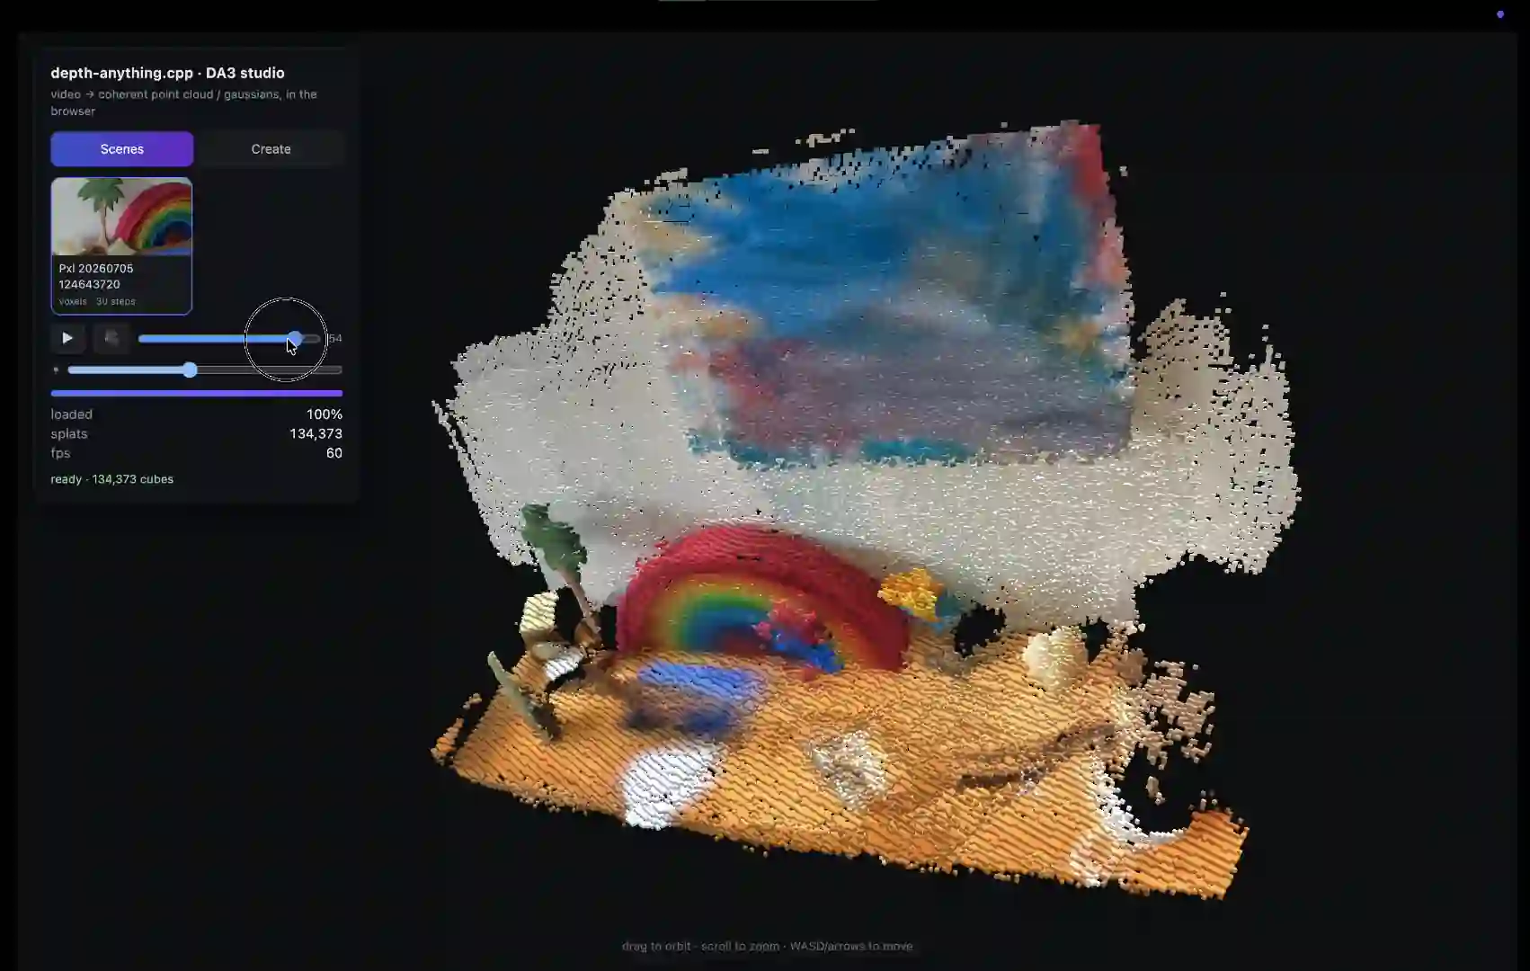The height and width of the screenshot is (971, 1530).
Task: Click the point size slider handle
Action: coord(190,370)
